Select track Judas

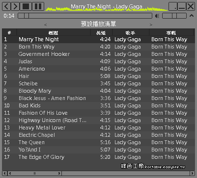pos(98,61)
